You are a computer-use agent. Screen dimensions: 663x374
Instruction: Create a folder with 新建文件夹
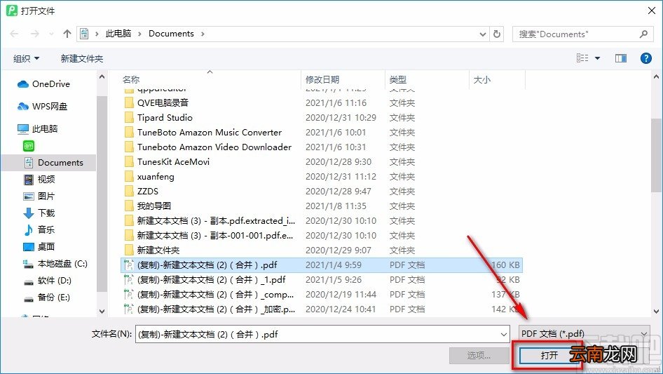click(81, 58)
